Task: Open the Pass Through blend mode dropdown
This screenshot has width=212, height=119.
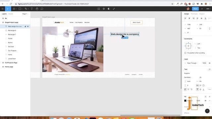Action: click(192, 63)
